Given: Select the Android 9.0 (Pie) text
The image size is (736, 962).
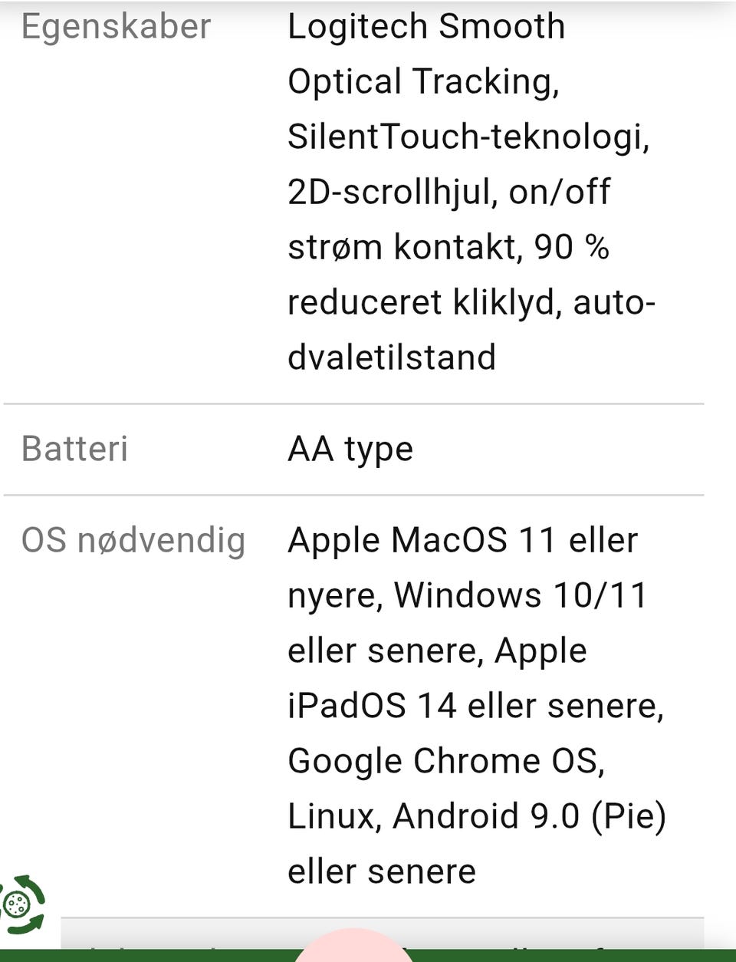Looking at the screenshot, I should (x=529, y=816).
